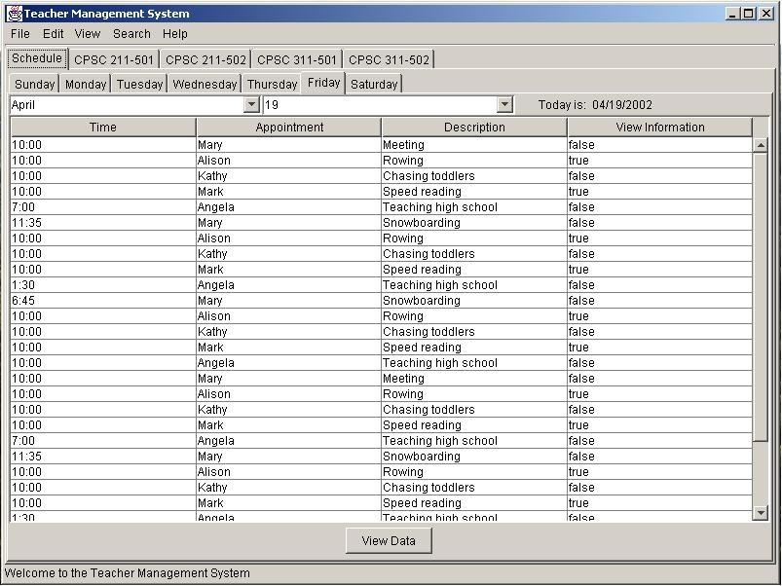Open the View menu
This screenshot has width=782, height=586.
click(x=87, y=33)
